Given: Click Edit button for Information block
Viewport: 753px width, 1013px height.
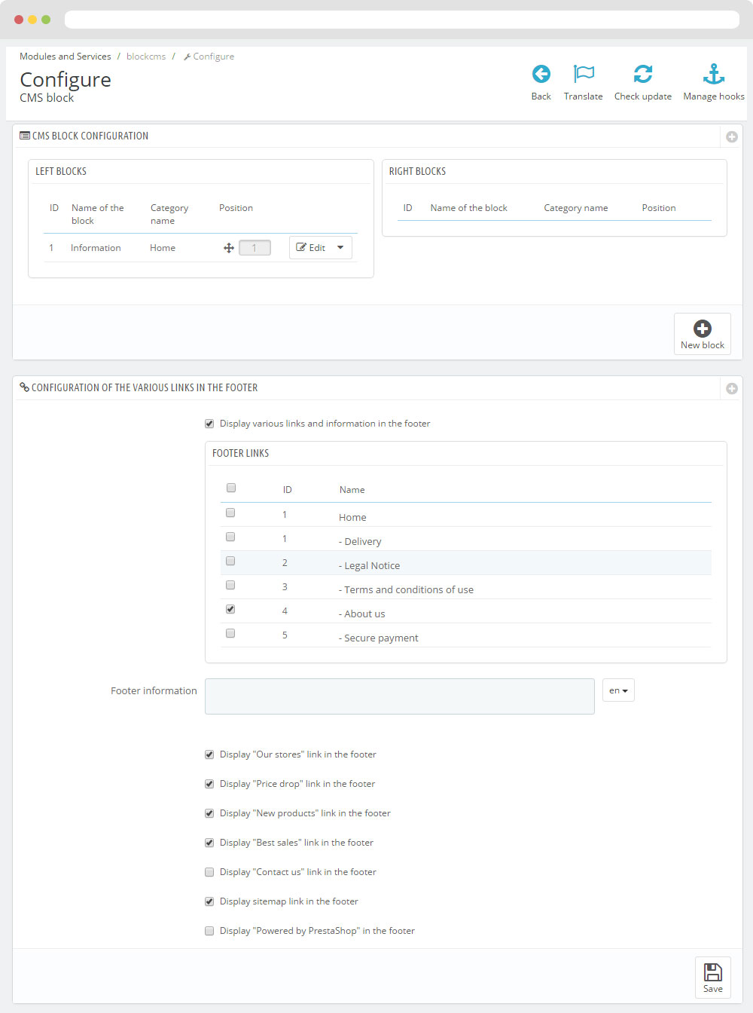Looking at the screenshot, I should [x=311, y=248].
